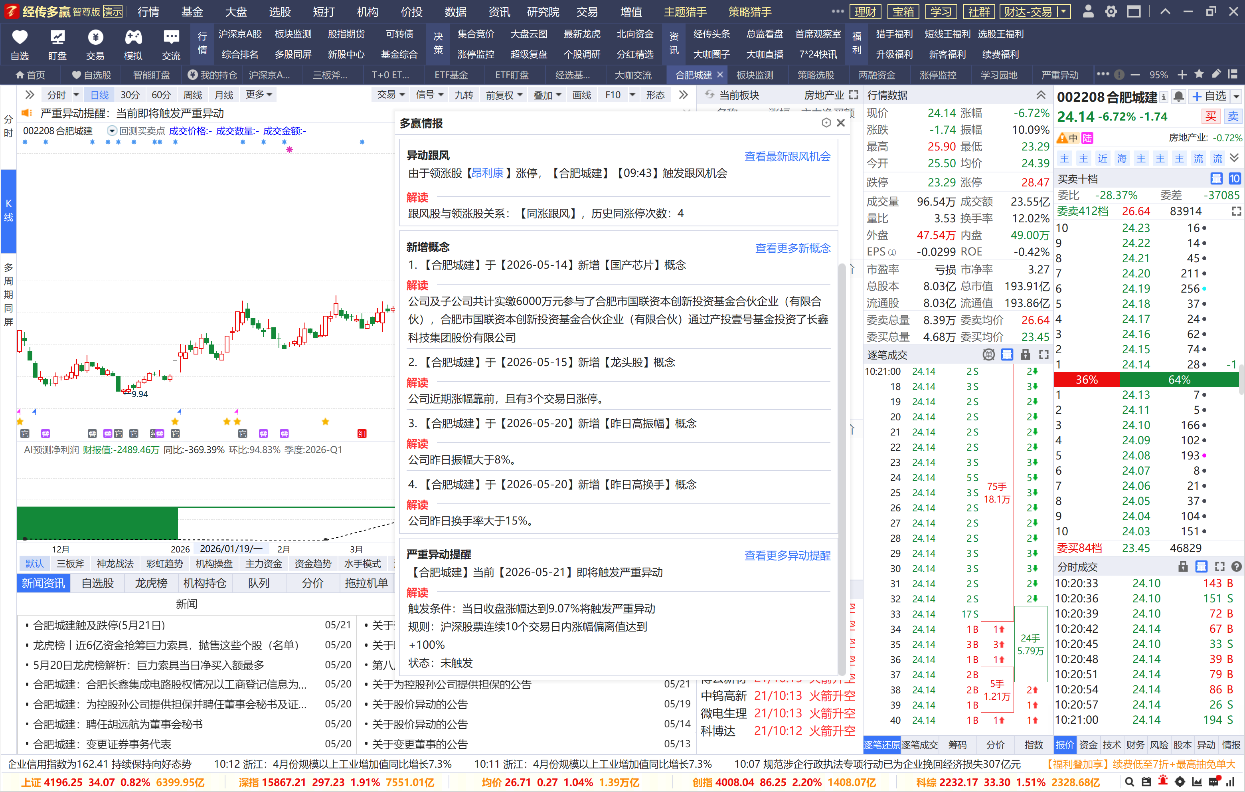Viewport: 1245px width, 792px height.
Task: Collapse the 行情数据 panel
Action: pyautogui.click(x=1041, y=95)
